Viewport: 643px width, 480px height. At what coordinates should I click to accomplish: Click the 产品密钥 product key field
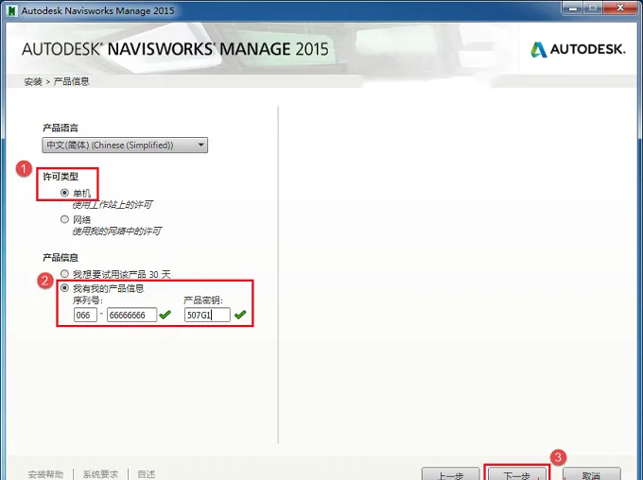pos(207,315)
